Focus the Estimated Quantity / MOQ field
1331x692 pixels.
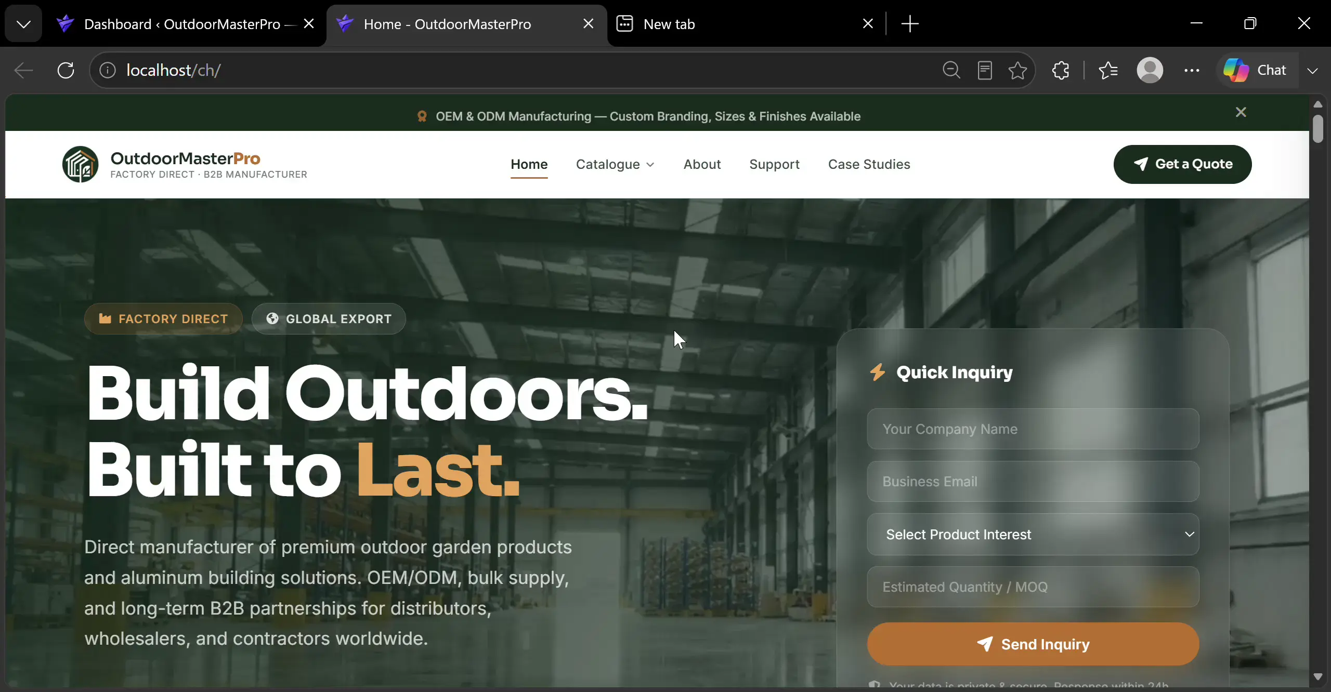point(1033,587)
